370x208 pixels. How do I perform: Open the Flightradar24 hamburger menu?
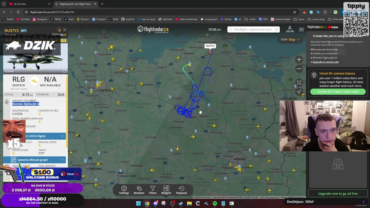(301, 29)
